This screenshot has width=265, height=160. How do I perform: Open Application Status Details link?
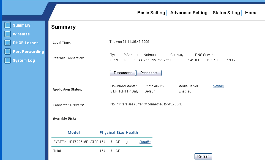218,86
